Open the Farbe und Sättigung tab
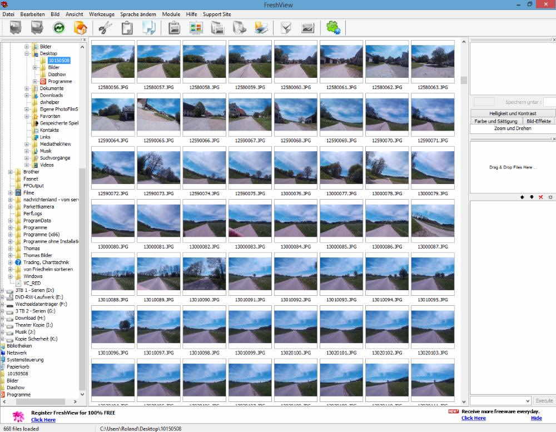556x432 pixels. (496, 121)
